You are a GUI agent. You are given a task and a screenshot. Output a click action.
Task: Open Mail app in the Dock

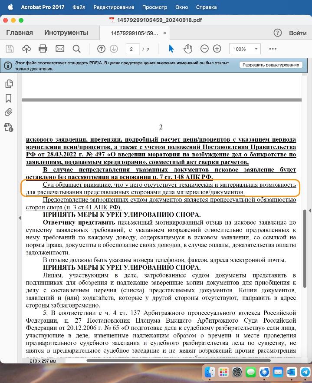click(278, 372)
